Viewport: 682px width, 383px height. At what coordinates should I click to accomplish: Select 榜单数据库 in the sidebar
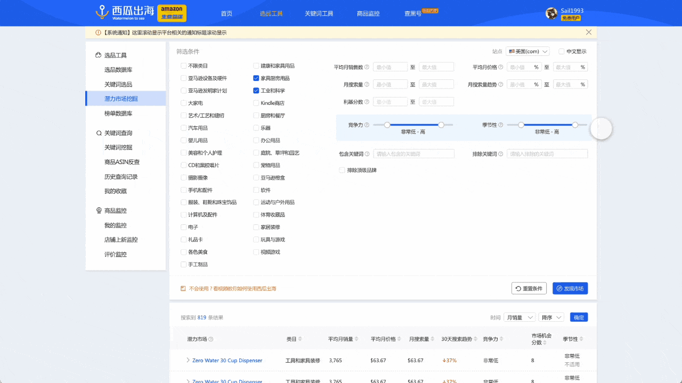click(x=118, y=113)
